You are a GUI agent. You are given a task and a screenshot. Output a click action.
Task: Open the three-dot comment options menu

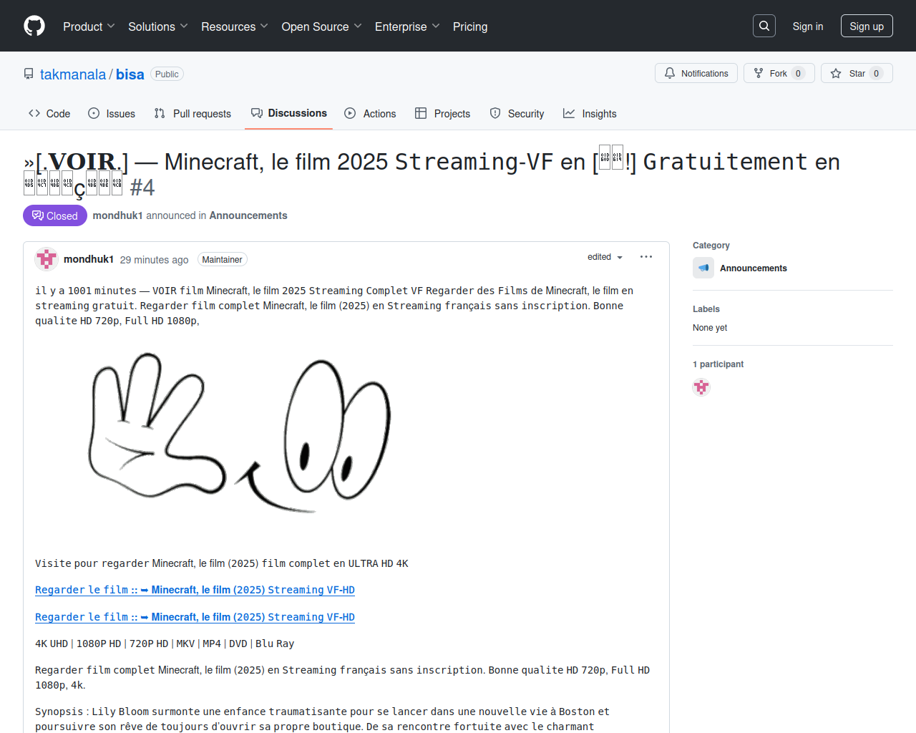646,257
